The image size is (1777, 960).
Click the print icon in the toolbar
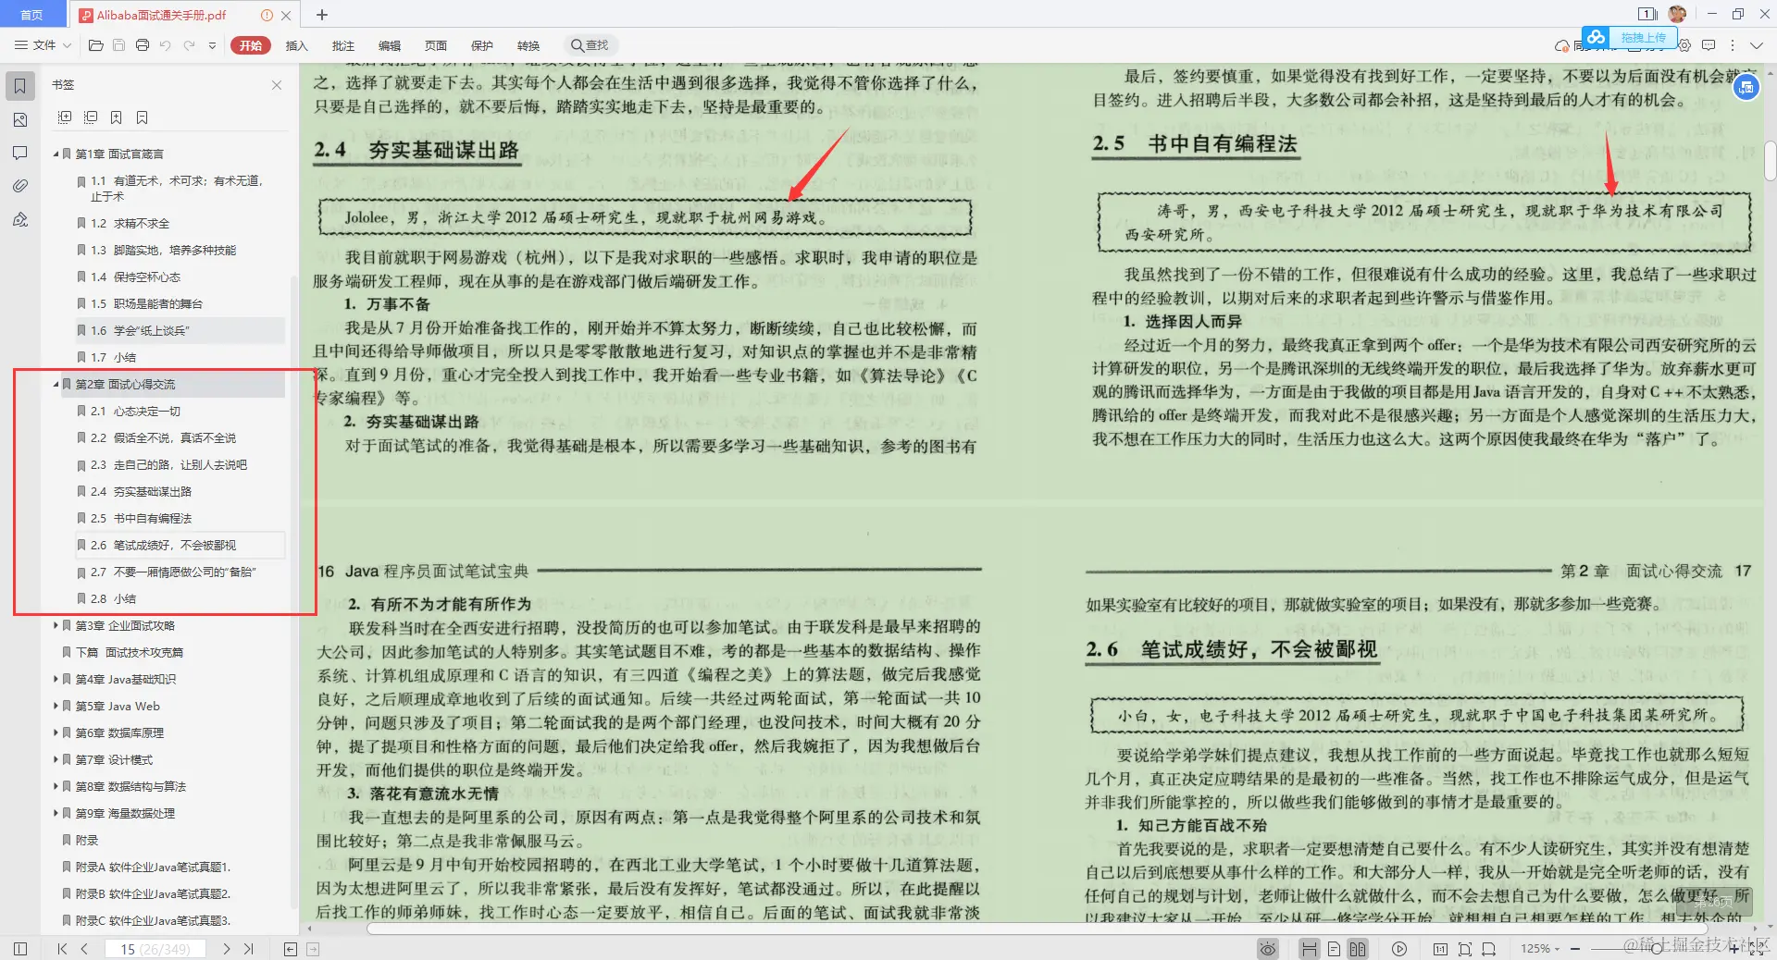tap(142, 44)
